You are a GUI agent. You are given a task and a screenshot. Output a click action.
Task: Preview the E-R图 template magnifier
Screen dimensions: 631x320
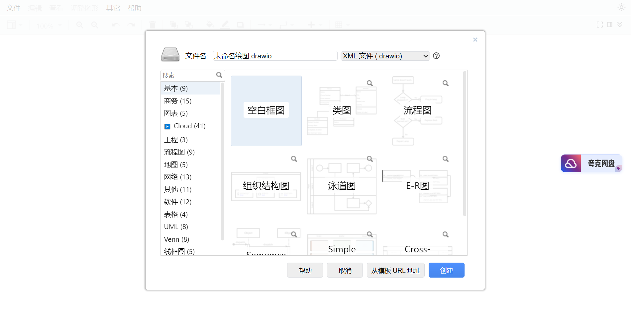click(x=445, y=159)
